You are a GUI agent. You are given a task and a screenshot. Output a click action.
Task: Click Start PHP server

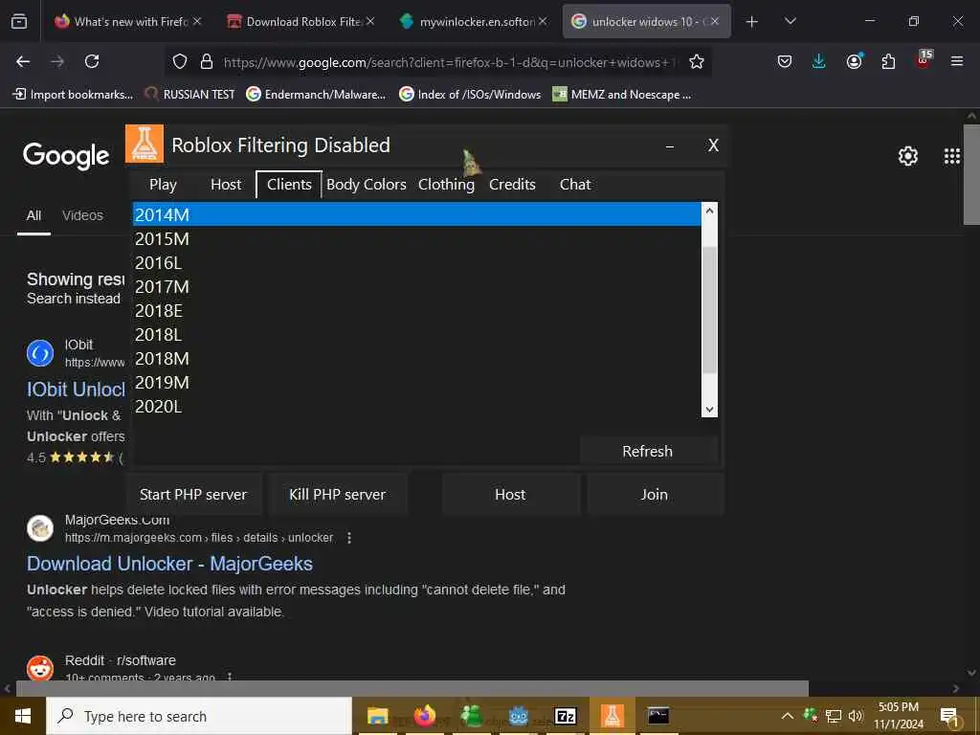(193, 494)
